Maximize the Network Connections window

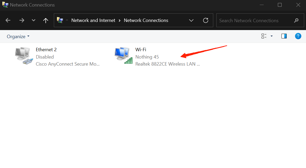tap(280, 5)
